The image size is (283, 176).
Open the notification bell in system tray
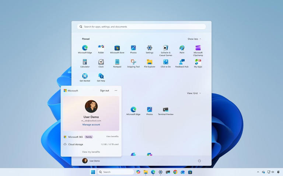coord(279,172)
